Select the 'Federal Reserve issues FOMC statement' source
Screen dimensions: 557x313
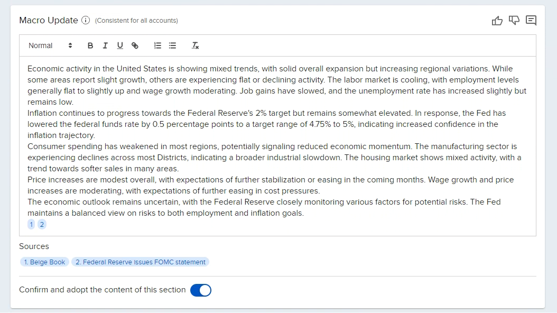tap(140, 262)
